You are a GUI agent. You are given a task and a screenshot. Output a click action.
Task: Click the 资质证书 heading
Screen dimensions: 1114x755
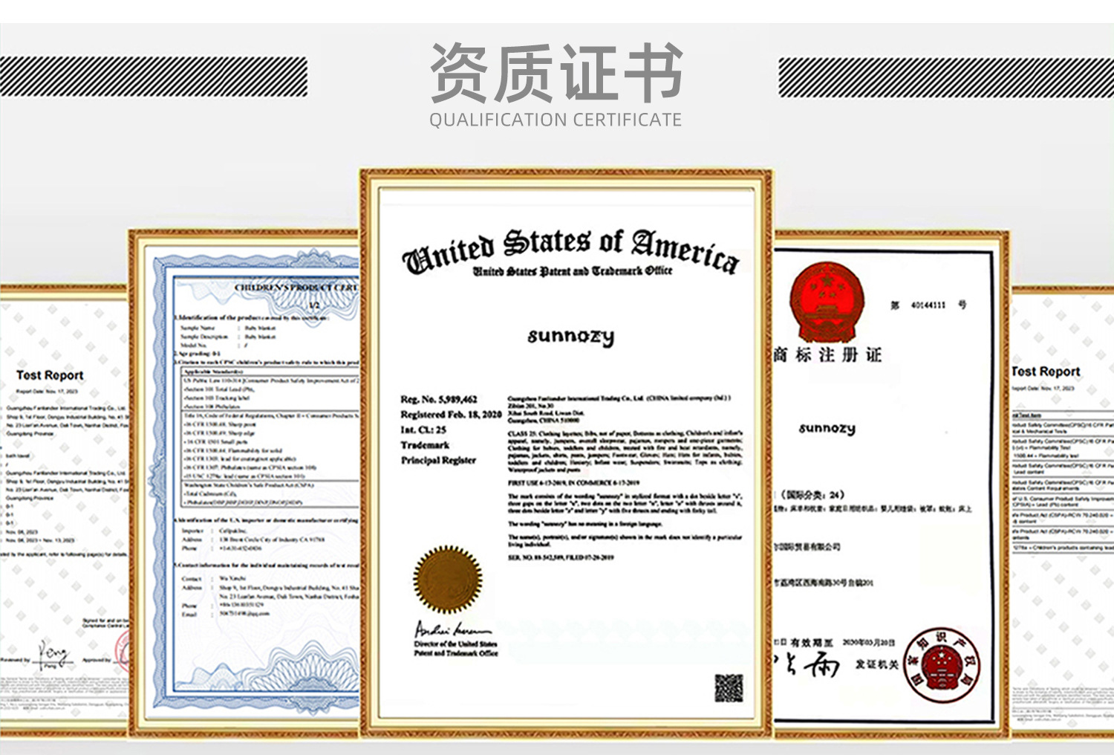pos(556,72)
